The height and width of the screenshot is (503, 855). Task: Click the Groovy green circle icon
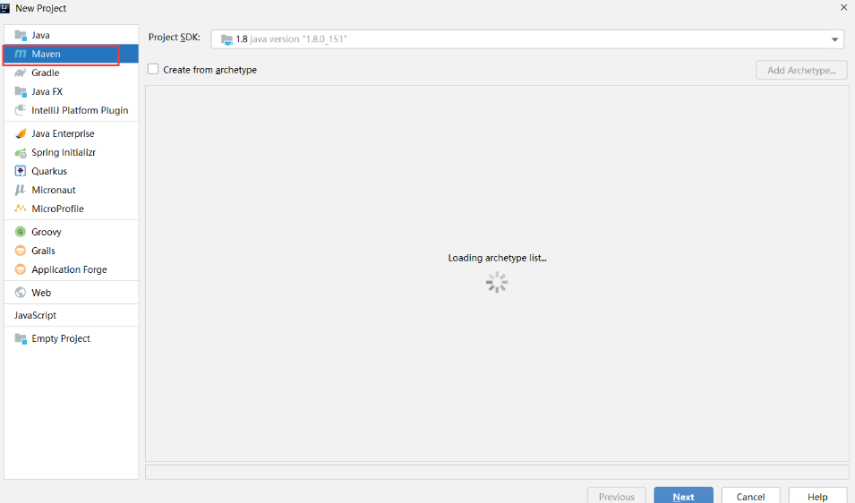coord(21,232)
